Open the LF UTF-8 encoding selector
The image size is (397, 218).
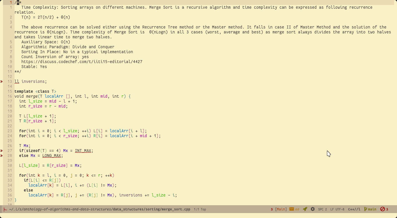click(337, 209)
